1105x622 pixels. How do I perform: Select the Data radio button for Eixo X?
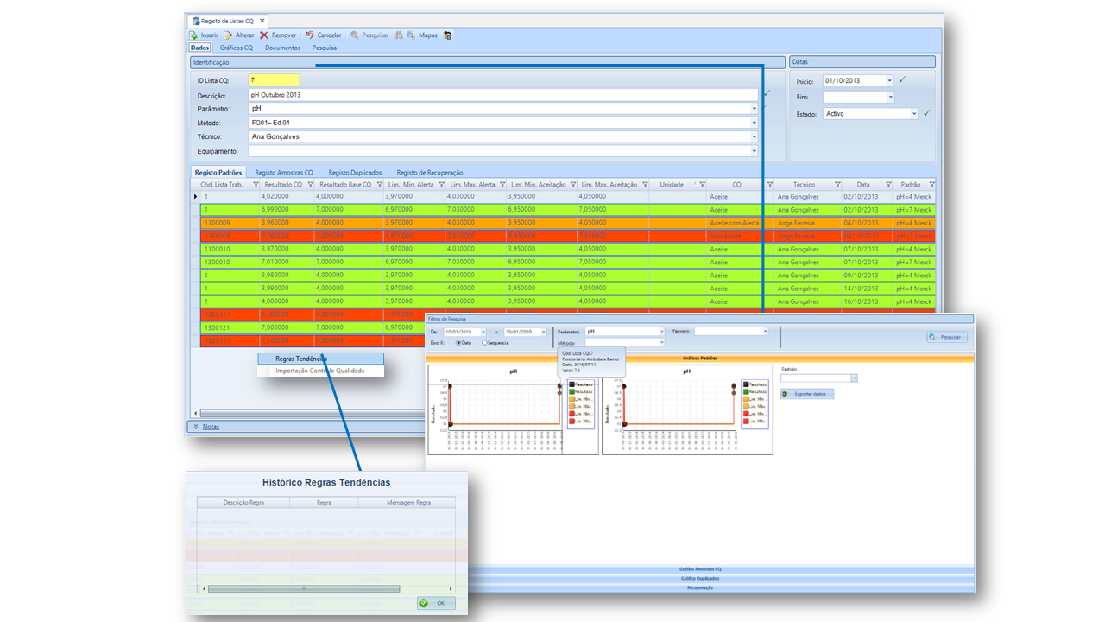coord(458,343)
